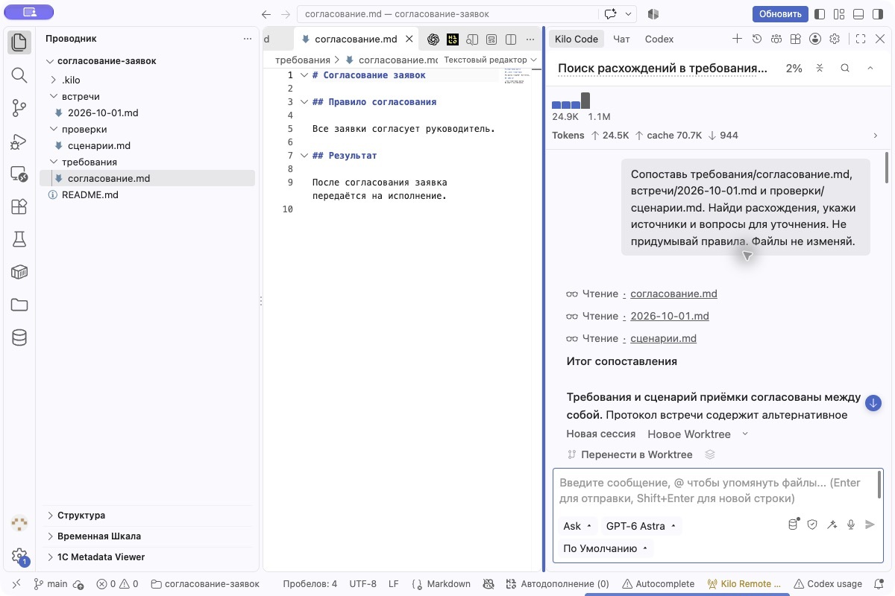The image size is (895, 596).
Task: Click Перенести в Worktree
Action: [629, 454]
